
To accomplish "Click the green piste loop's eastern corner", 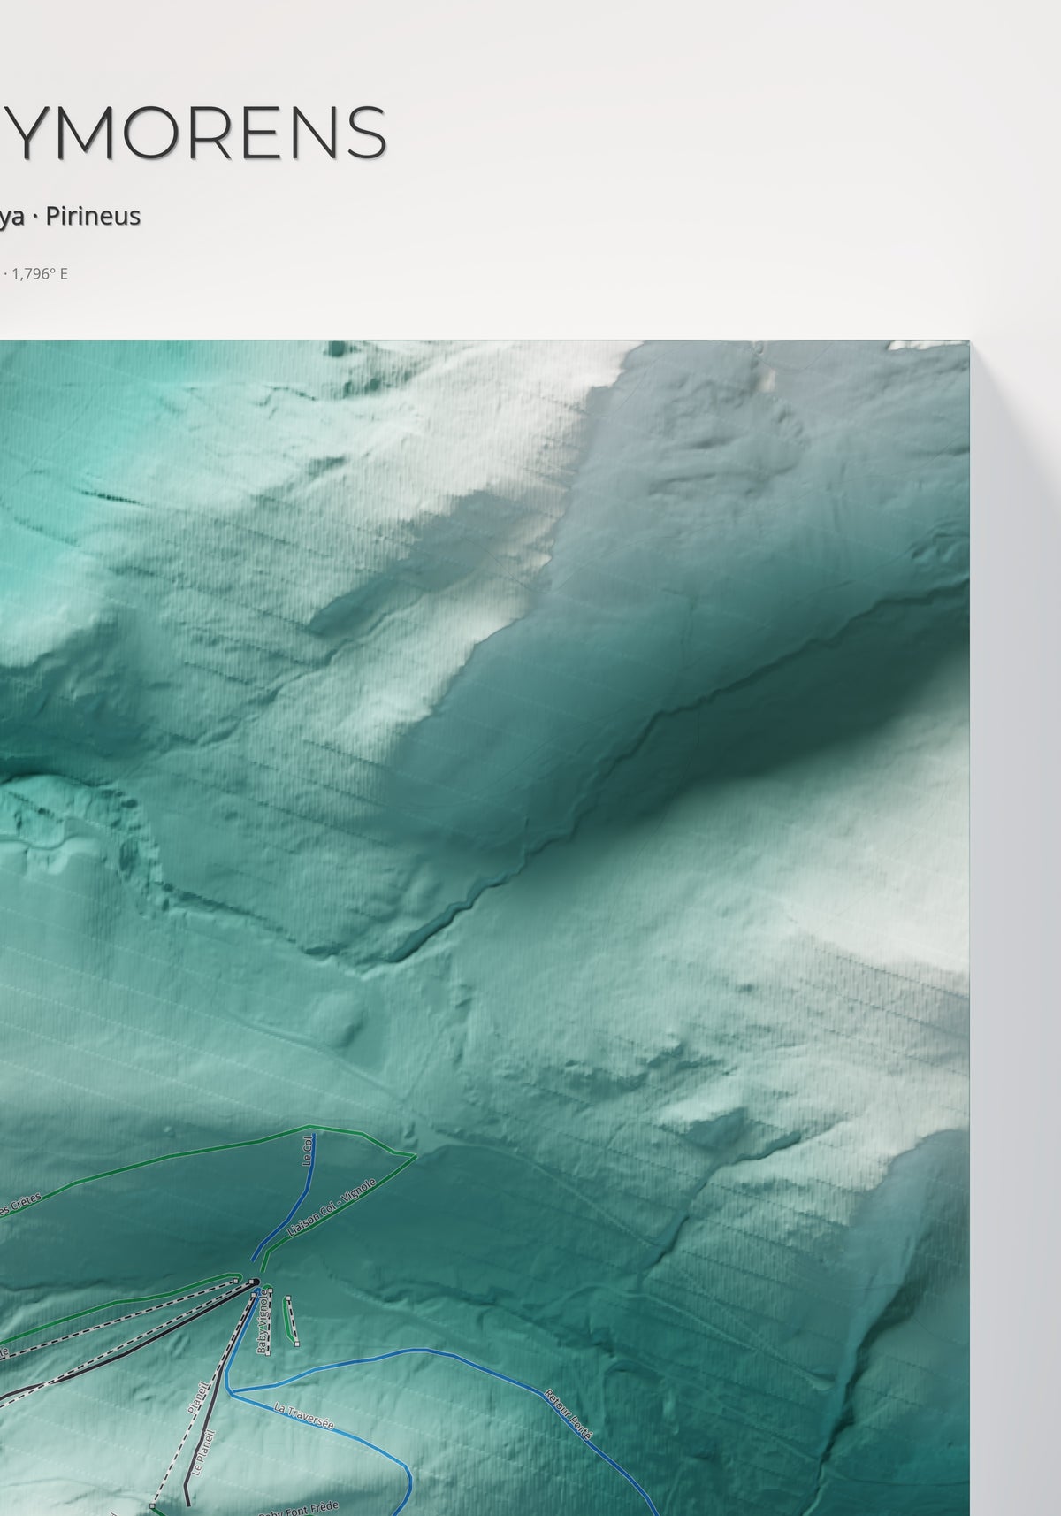I will tap(414, 1154).
